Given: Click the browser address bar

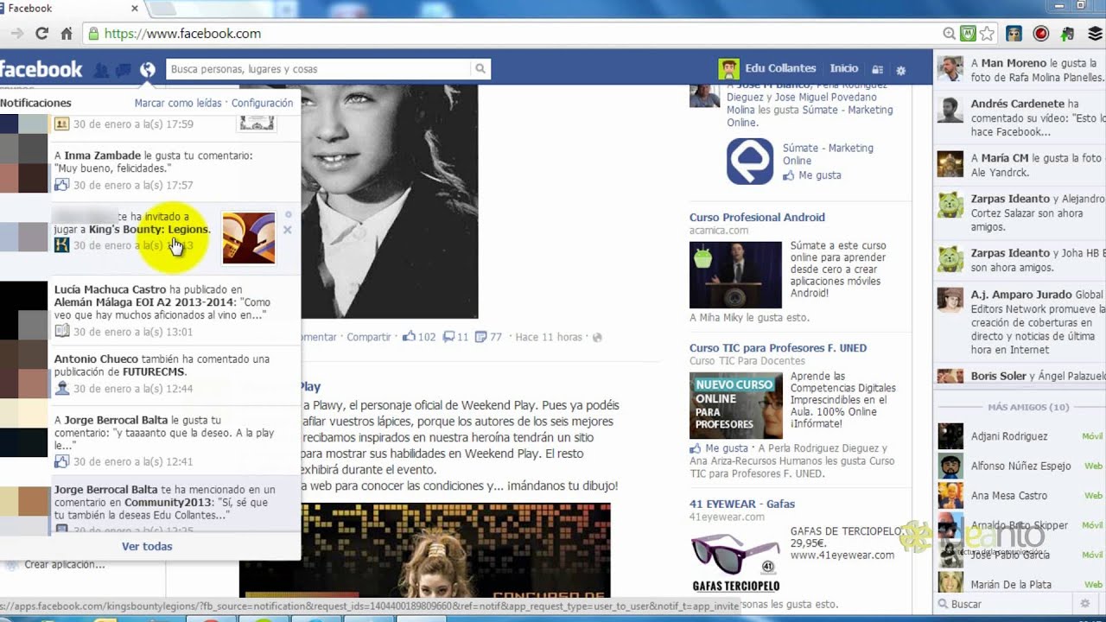Looking at the screenshot, I should [514, 34].
